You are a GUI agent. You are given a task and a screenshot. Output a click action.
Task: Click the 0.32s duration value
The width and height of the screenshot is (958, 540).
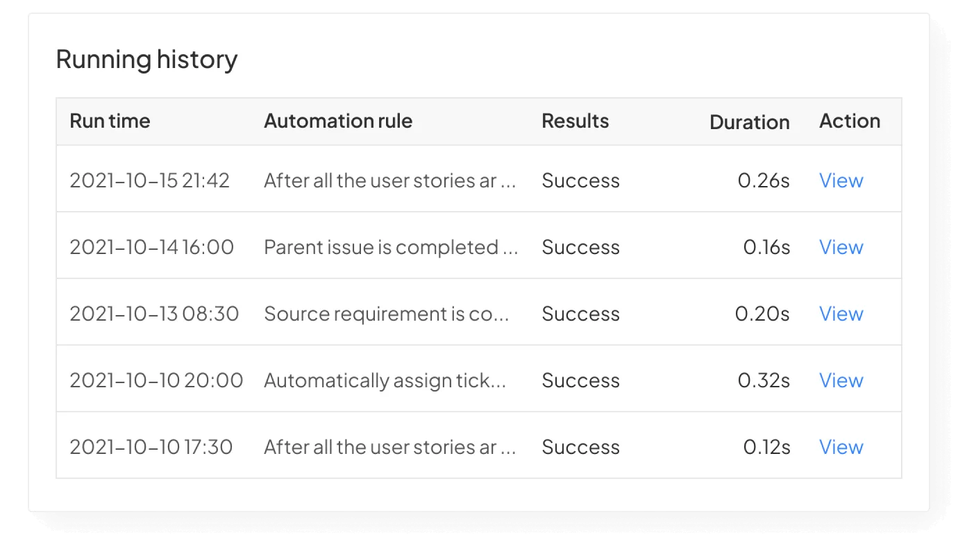764,380
